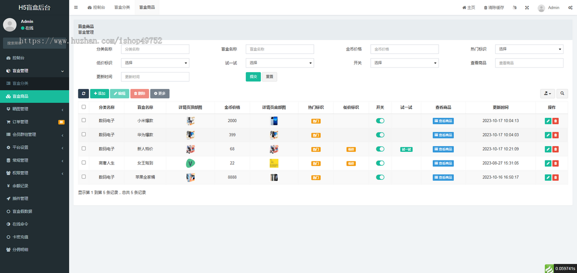Click the 分类名称 input field
The height and width of the screenshot is (273, 577).
click(x=155, y=49)
